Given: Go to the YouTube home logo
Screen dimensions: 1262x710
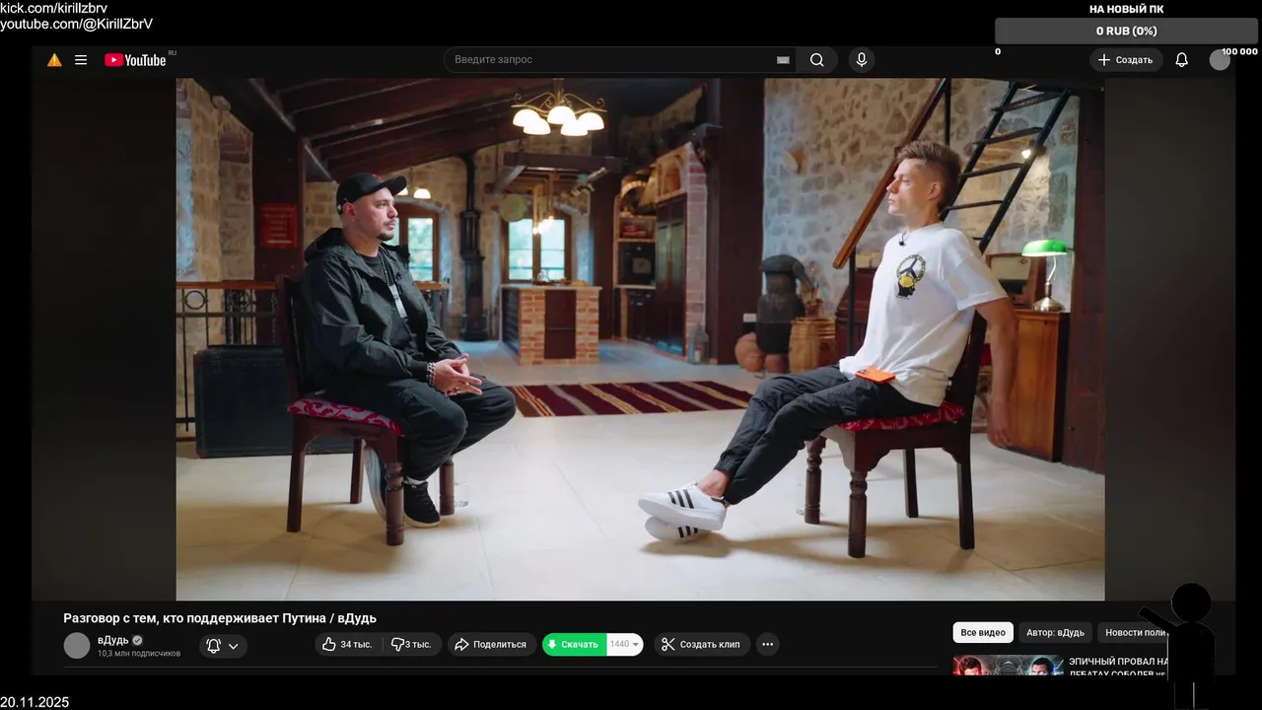Looking at the screenshot, I should [x=136, y=60].
